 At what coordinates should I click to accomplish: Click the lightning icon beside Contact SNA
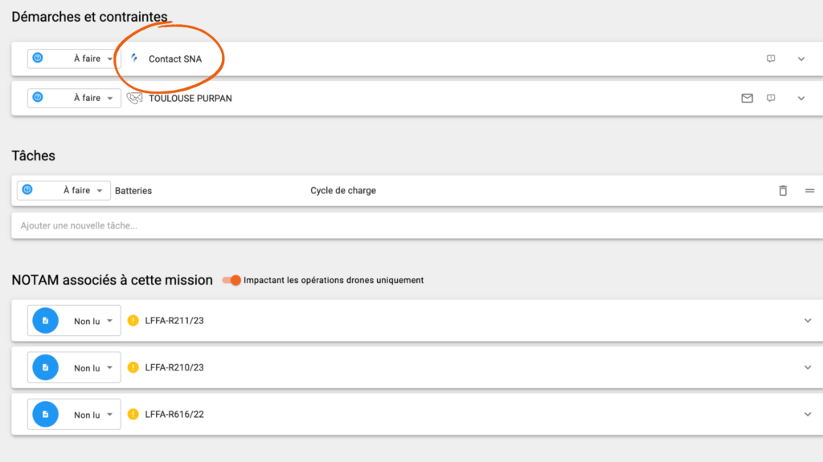(134, 58)
